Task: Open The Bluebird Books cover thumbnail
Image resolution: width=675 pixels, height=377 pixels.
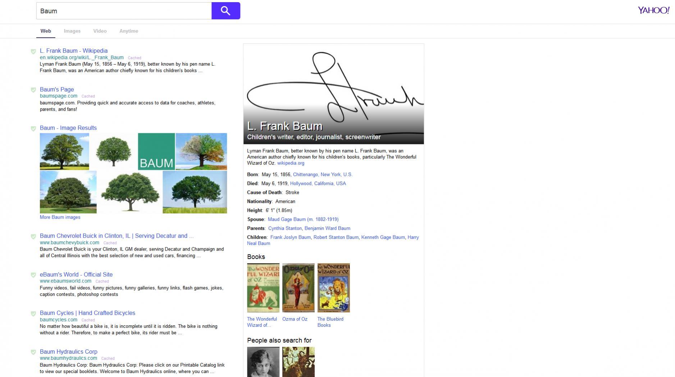Action: pyautogui.click(x=334, y=288)
